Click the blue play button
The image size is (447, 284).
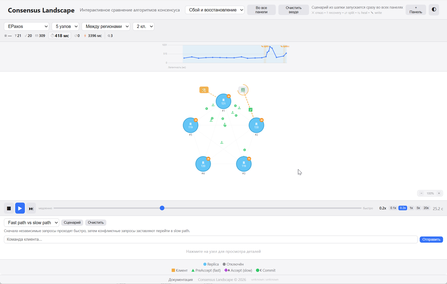20,208
